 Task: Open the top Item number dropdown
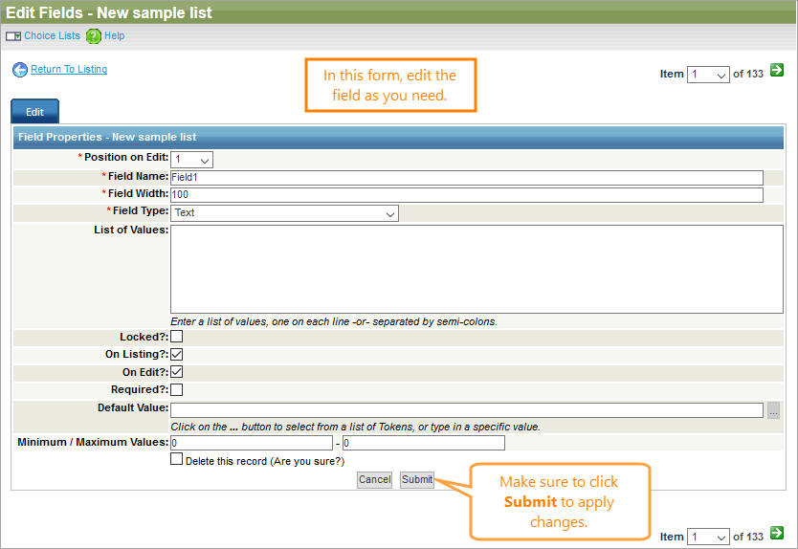[x=708, y=75]
